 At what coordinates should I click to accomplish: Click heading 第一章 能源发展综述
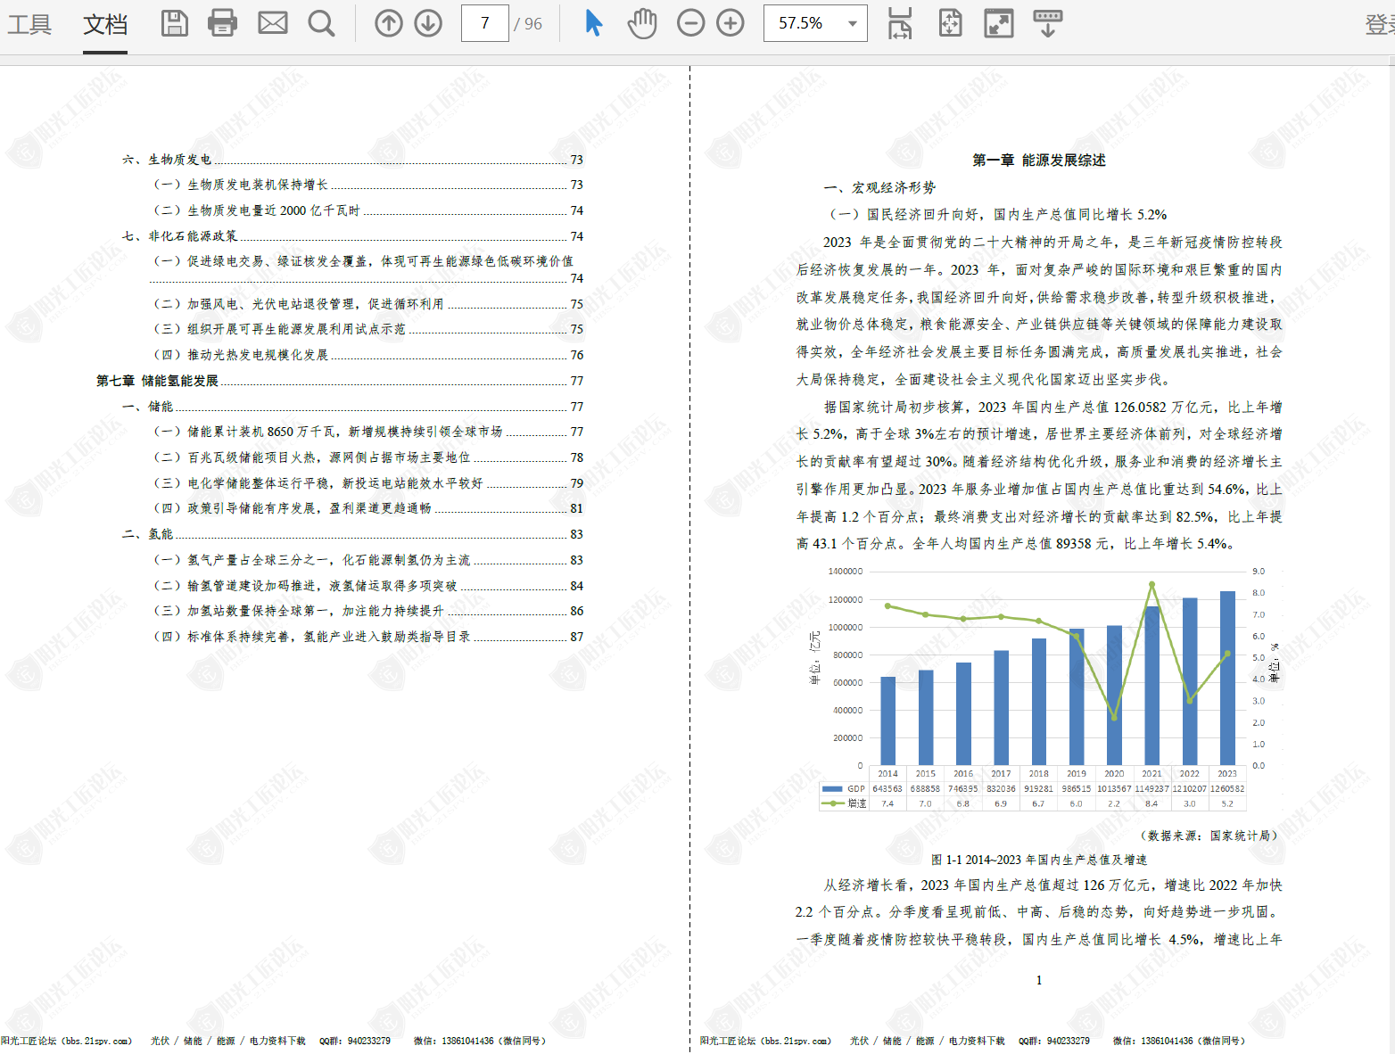coord(1039,161)
